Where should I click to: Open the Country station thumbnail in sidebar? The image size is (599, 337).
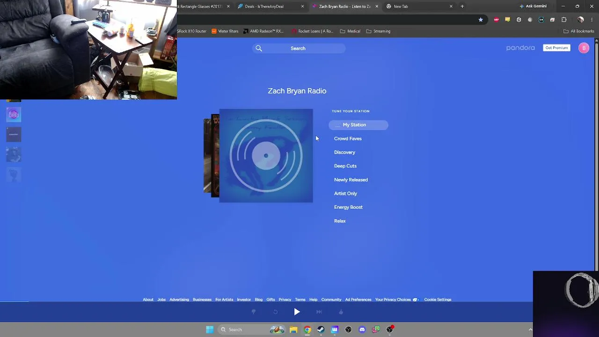(14, 135)
